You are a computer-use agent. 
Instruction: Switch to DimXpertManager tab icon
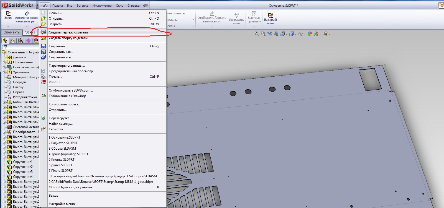pyautogui.click(x=28, y=41)
